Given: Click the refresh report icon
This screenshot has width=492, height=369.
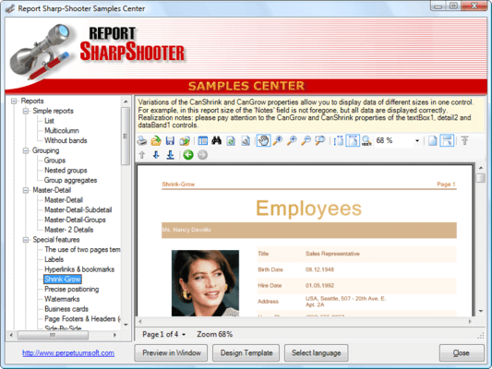Looking at the screenshot, I should [x=231, y=141].
